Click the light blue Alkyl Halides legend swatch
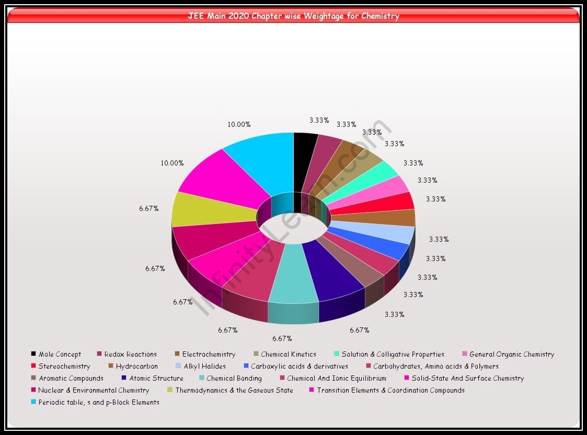 tap(178, 366)
